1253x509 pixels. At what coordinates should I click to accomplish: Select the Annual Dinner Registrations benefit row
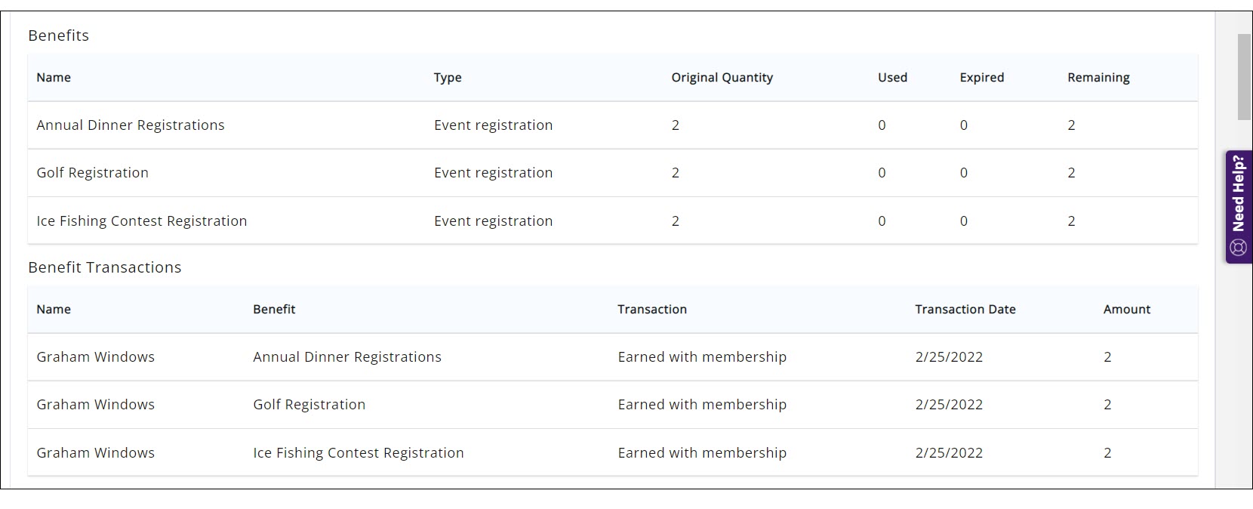click(x=130, y=125)
